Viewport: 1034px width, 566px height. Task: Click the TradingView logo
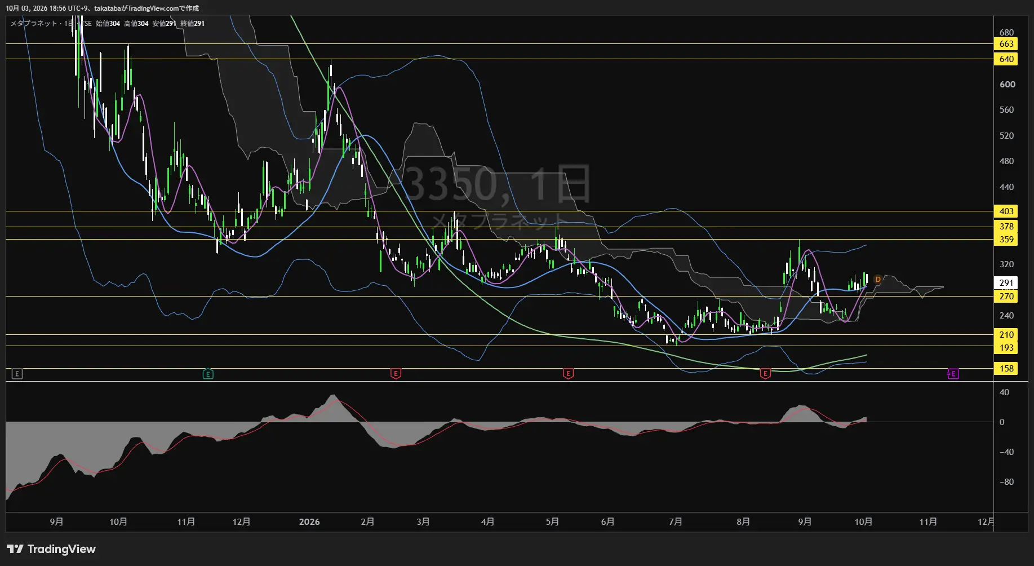(x=51, y=549)
